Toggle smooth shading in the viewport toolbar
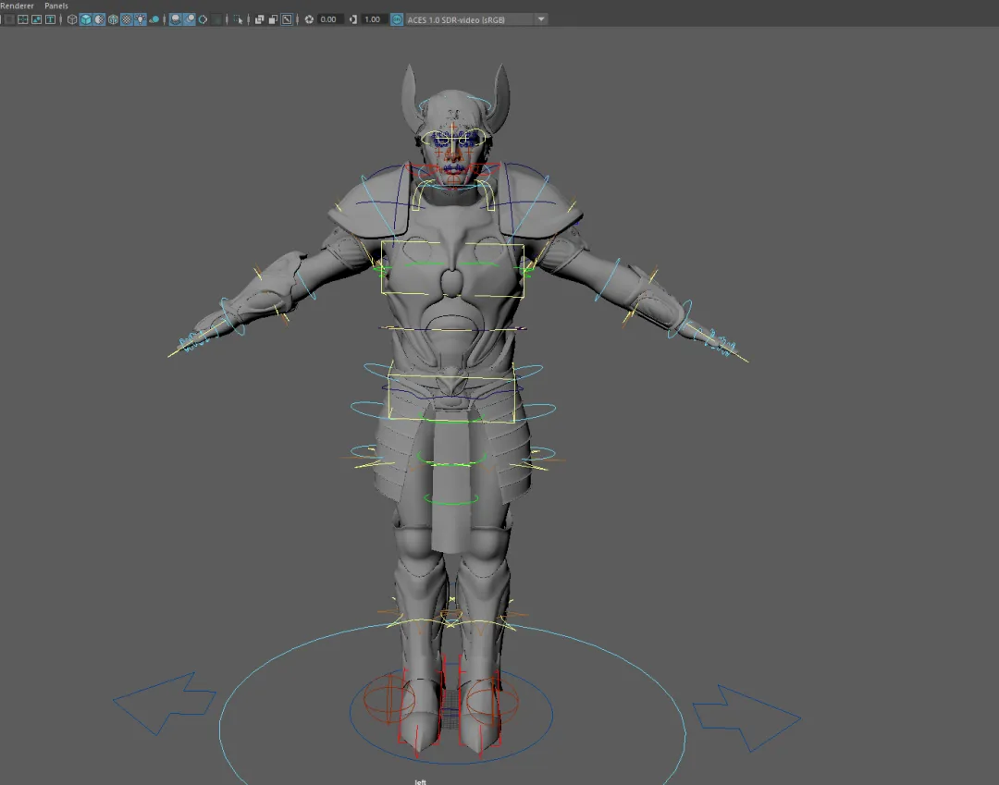 pos(86,18)
